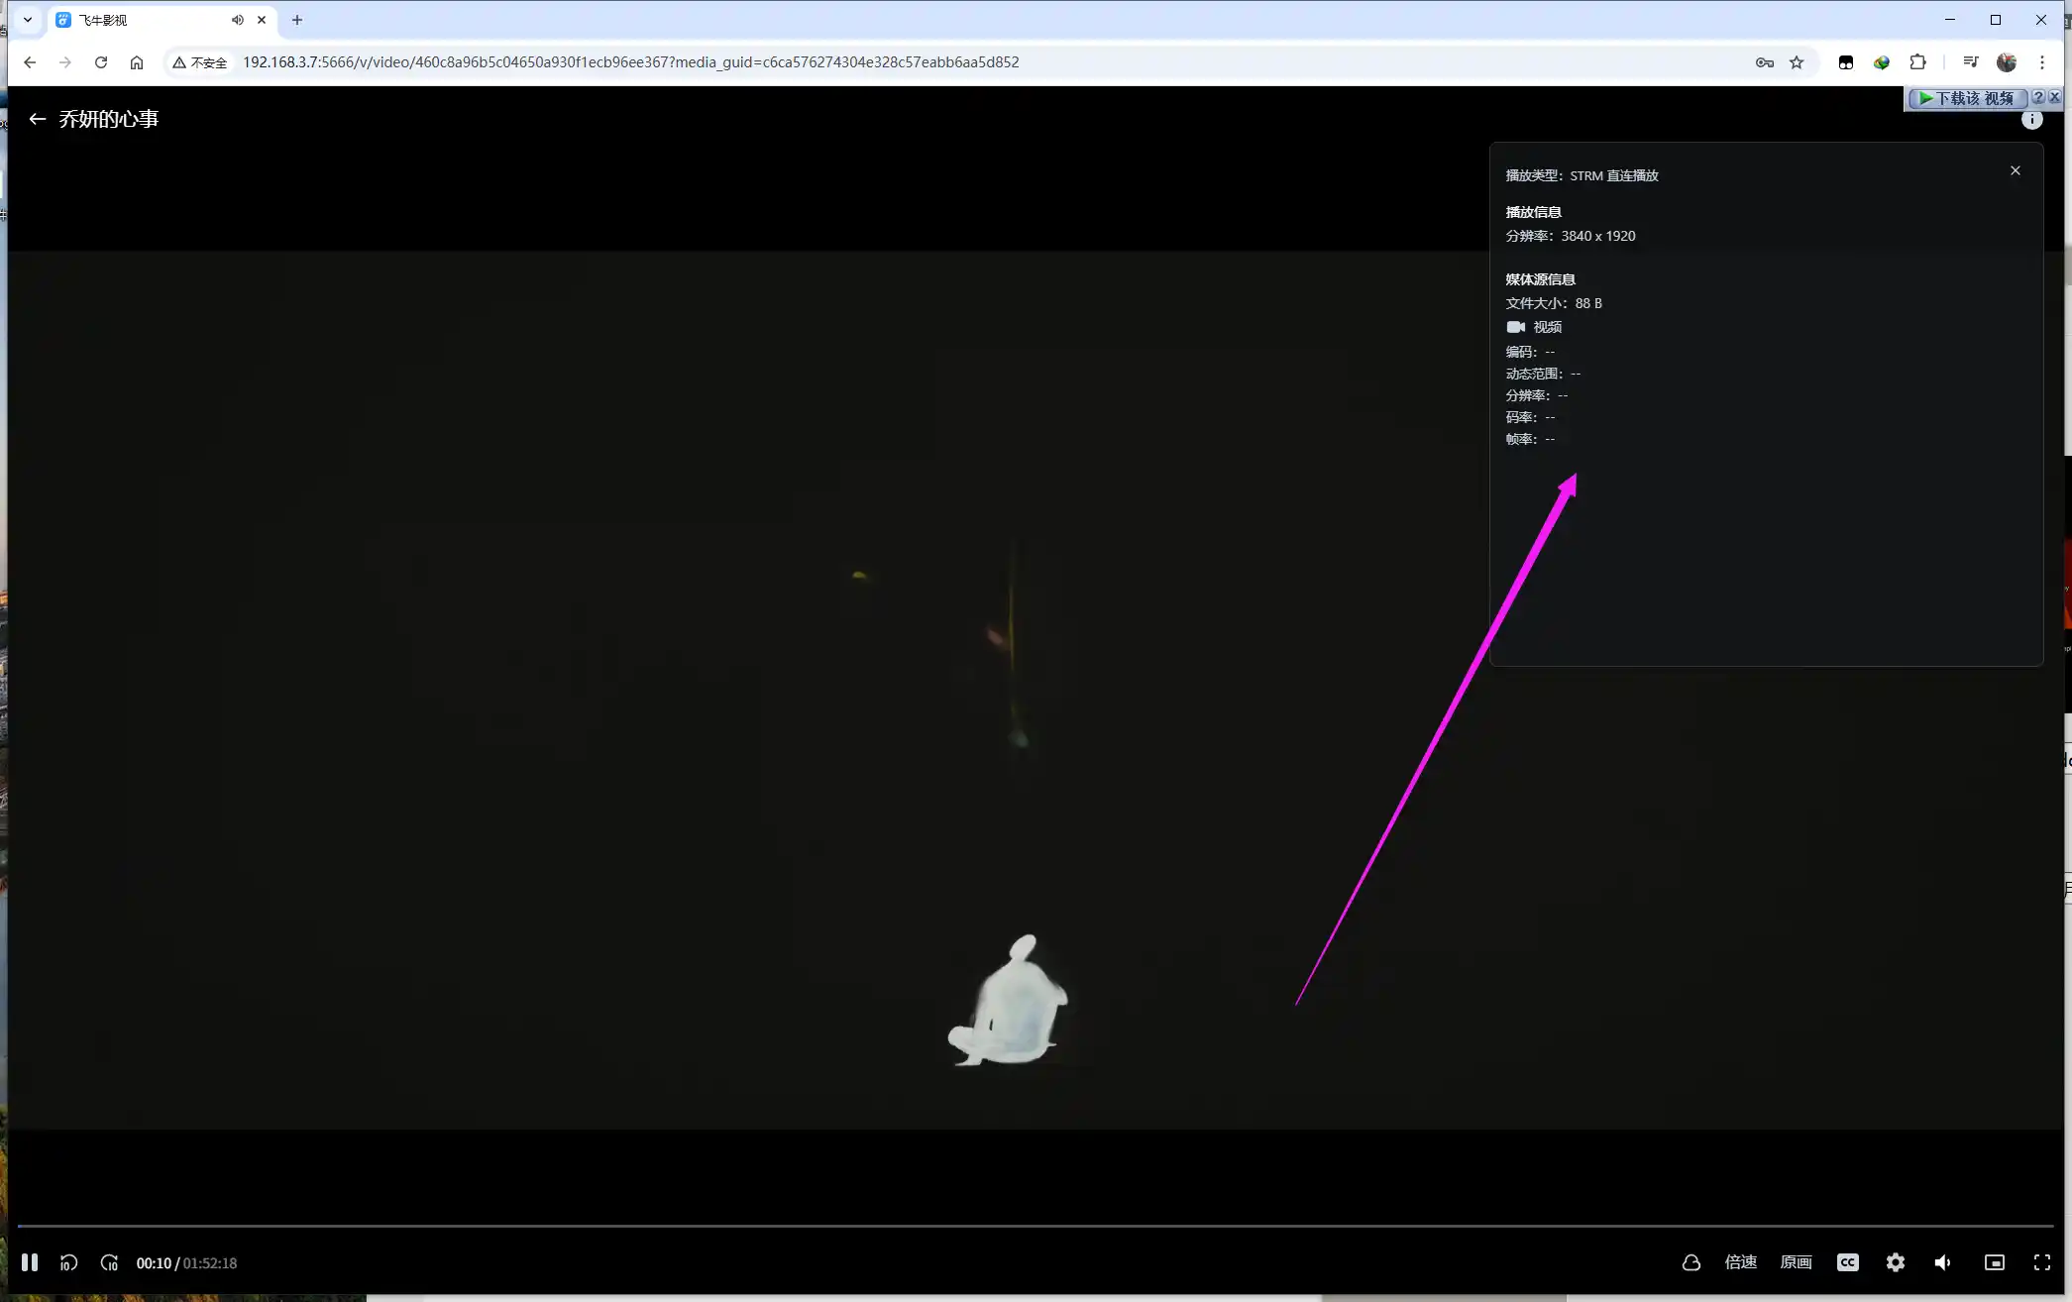Image resolution: width=2072 pixels, height=1302 pixels.
Task: Open player settings gear
Action: [x=1895, y=1262]
